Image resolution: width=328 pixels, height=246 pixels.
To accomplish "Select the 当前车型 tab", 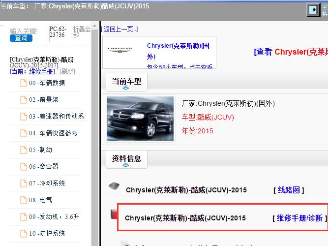I will pos(126,82).
